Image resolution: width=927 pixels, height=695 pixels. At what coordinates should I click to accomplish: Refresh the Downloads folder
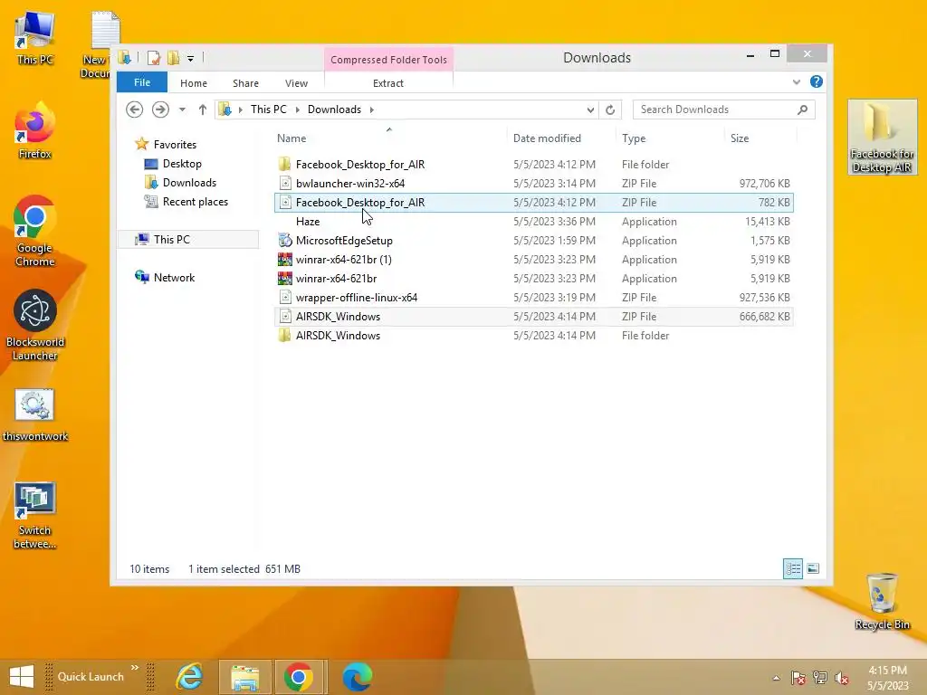pos(610,109)
